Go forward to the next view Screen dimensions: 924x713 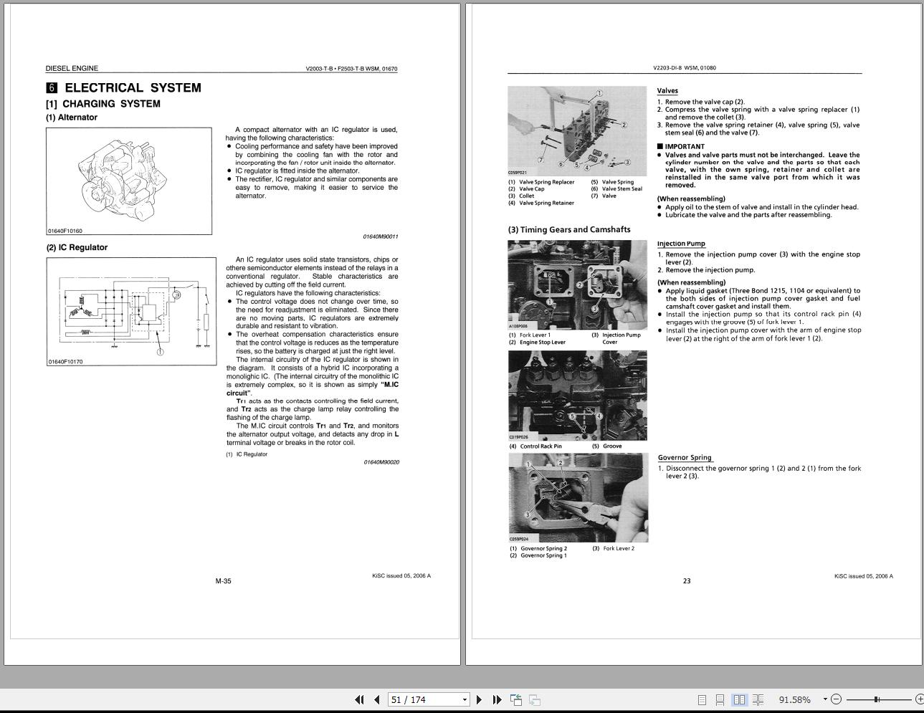point(533,699)
